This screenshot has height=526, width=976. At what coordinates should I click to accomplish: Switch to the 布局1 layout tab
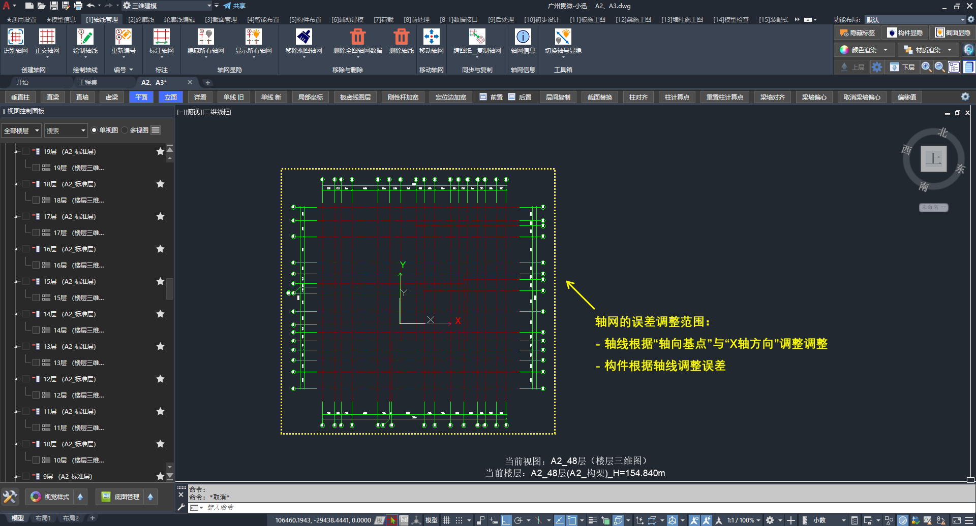pos(43,518)
